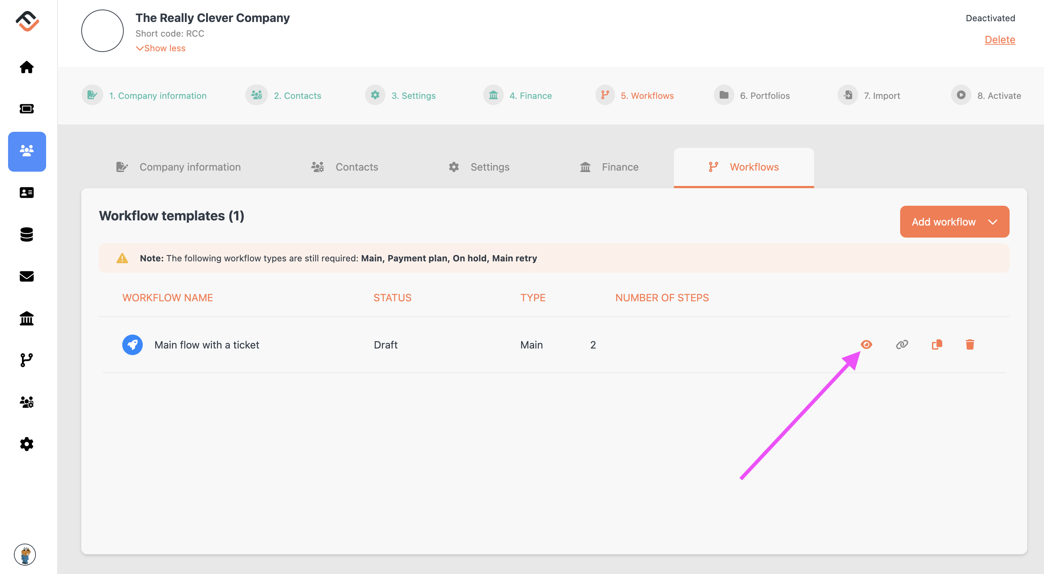Click the step 7 import icon
Viewport: 1044px width, 574px height.
coord(848,95)
